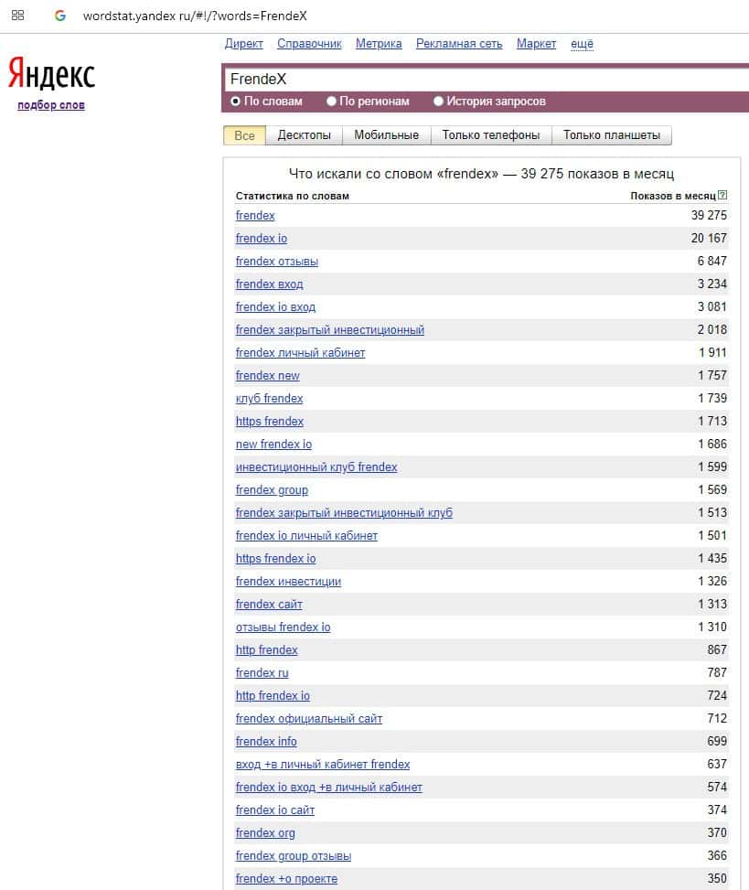Expand the ещё menu link
This screenshot has width=749, height=890.
tap(582, 44)
